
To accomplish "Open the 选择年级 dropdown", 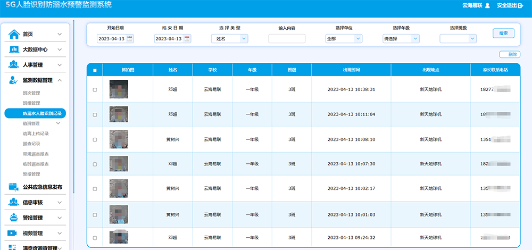I will (401, 38).
